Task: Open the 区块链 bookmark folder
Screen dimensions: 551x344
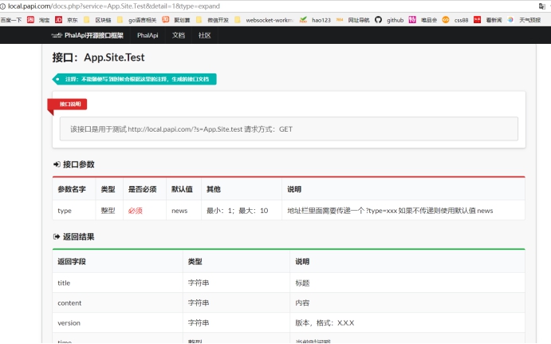Action: (86, 20)
